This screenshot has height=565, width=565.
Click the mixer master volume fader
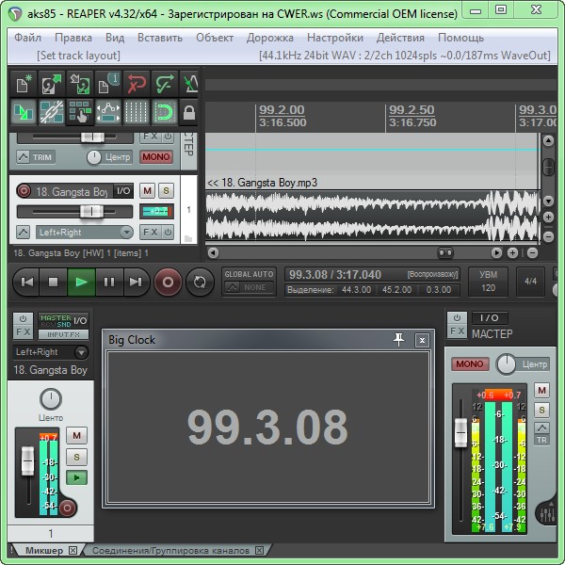(460, 432)
